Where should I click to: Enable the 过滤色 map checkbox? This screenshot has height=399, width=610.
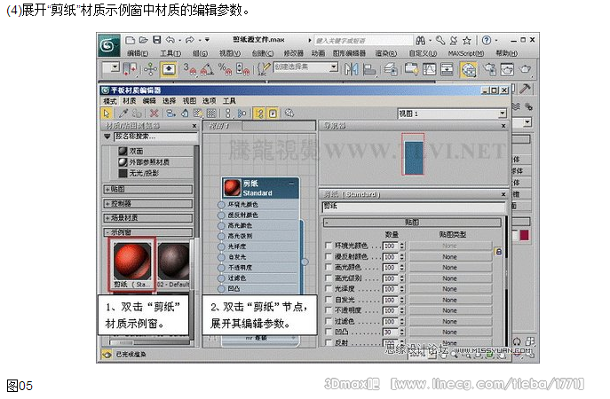pyautogui.click(x=329, y=321)
